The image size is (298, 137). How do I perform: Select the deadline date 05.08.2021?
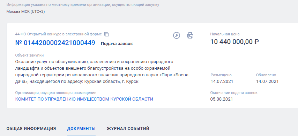click(x=222, y=99)
